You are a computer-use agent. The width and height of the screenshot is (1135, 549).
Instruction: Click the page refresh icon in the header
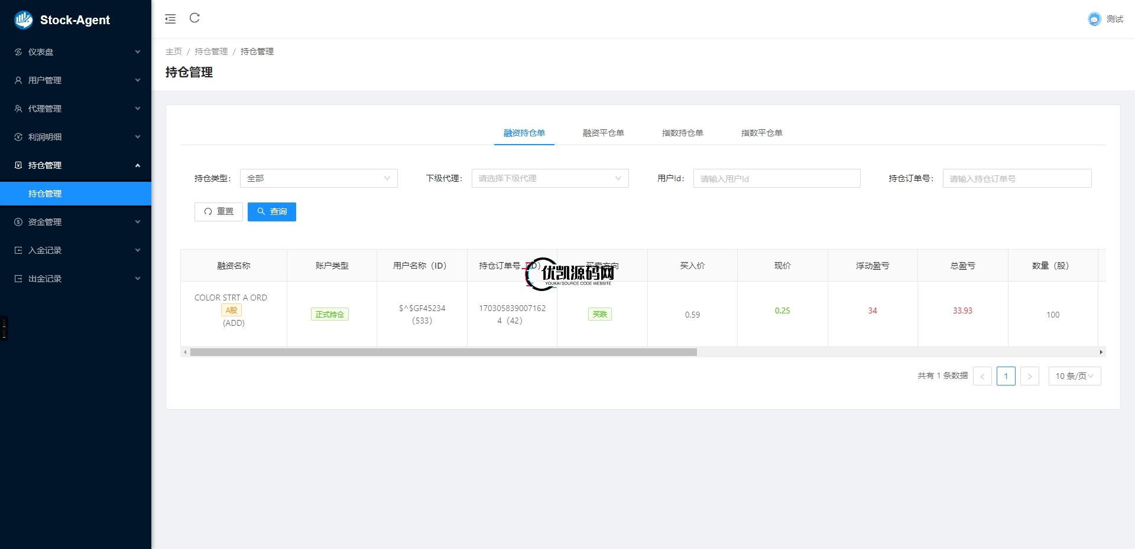point(195,18)
